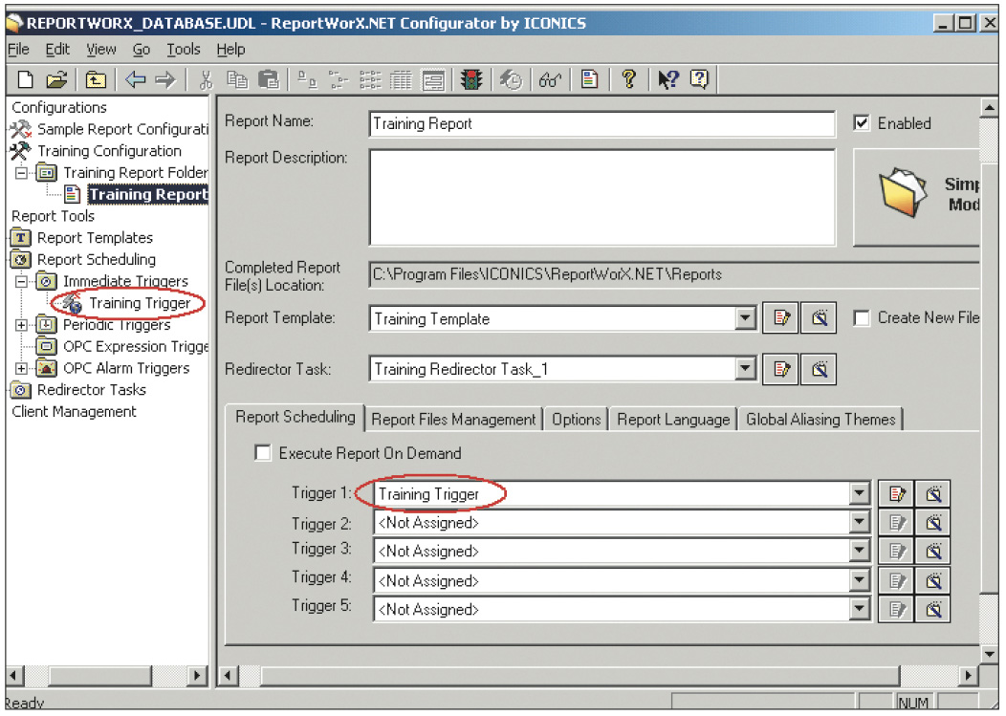Expand the Periodic Triggers node
This screenshot has width=1006, height=716.
21,325
